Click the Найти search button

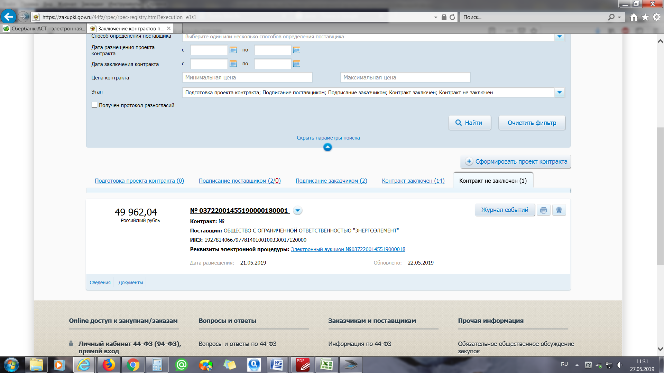(470, 123)
